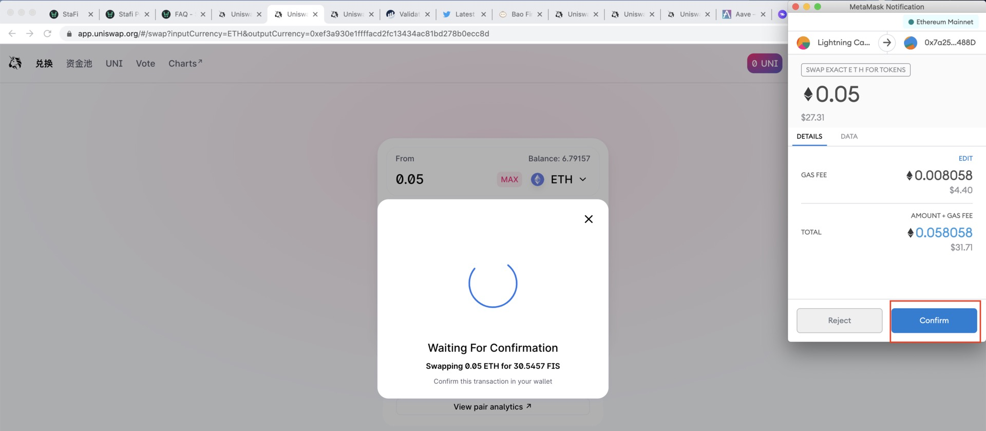Switch to the Bao Fi browser tab

click(520, 14)
